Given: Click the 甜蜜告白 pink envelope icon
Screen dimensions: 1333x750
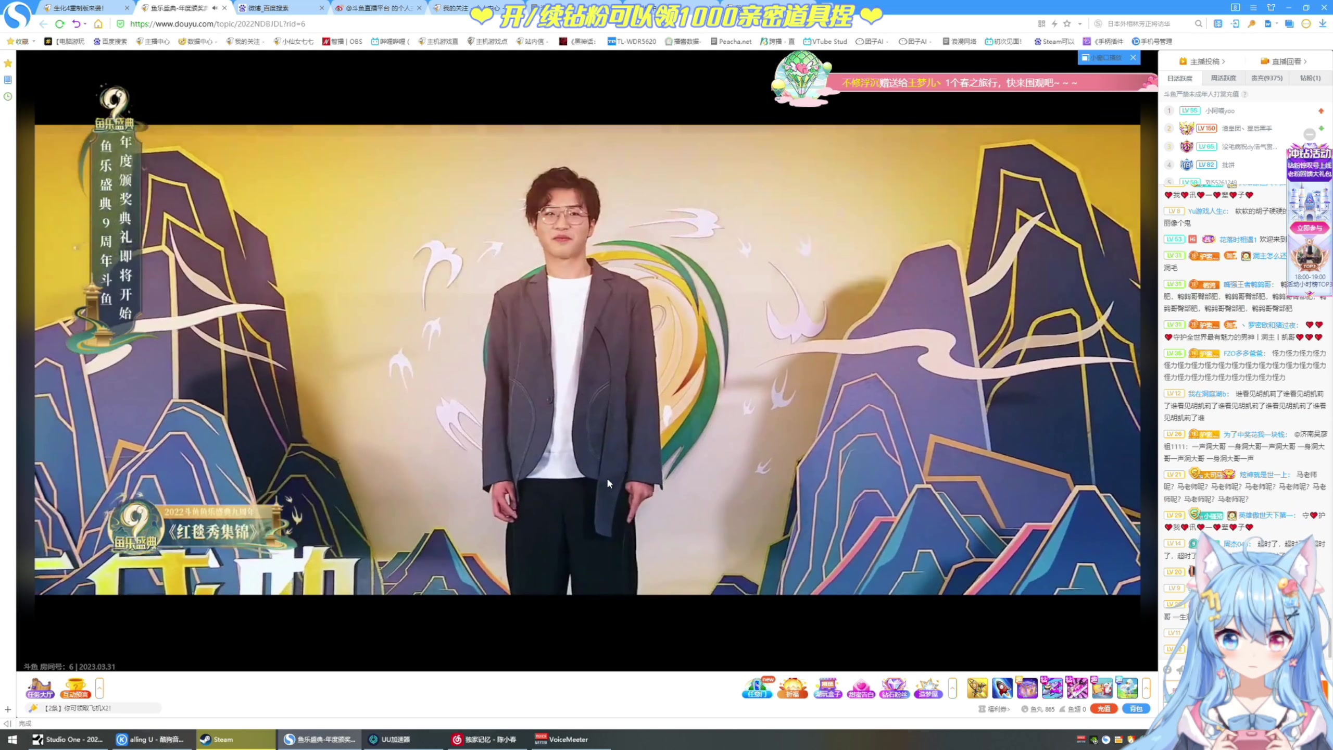Looking at the screenshot, I should [x=861, y=687].
